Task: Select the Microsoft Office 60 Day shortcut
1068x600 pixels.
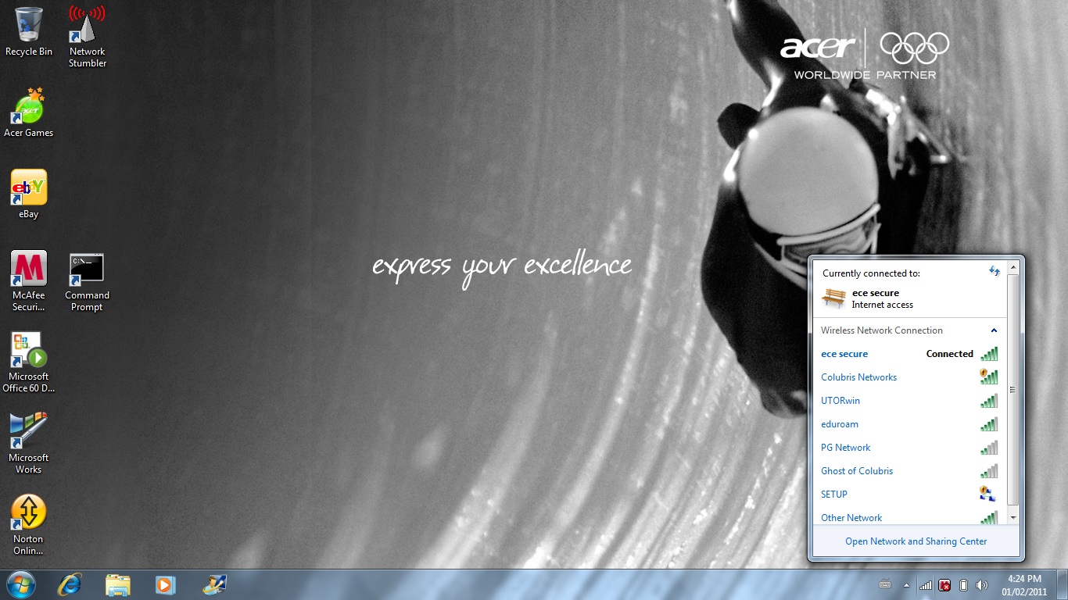Action: click(29, 362)
